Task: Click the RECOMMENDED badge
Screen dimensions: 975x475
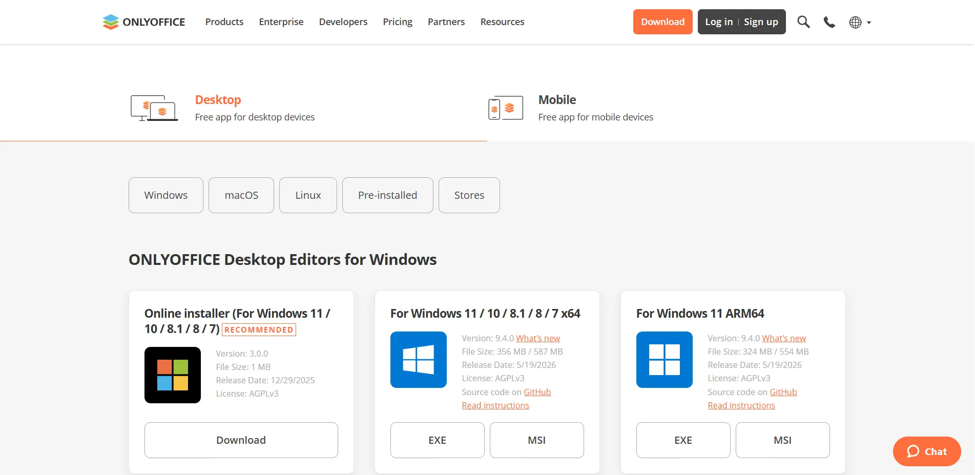Action: tap(259, 329)
